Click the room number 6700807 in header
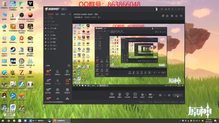219x123 pixels. point(94,17)
